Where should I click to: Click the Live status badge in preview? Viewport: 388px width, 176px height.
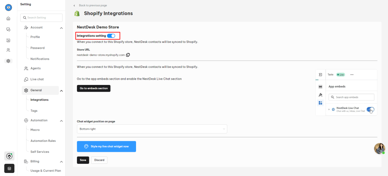point(341,75)
